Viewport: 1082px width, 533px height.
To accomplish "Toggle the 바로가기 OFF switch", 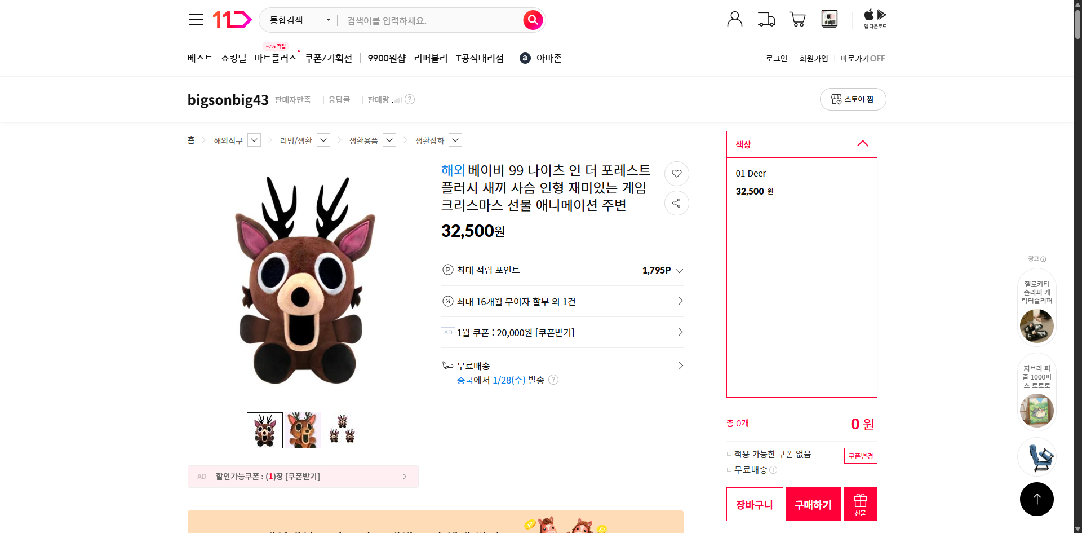I will [x=862, y=58].
